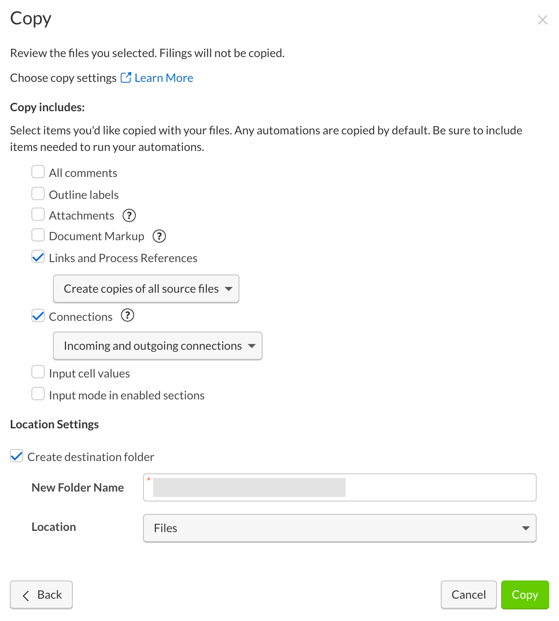Click the Connections help question mark icon
The image size is (559, 621).
(x=127, y=315)
